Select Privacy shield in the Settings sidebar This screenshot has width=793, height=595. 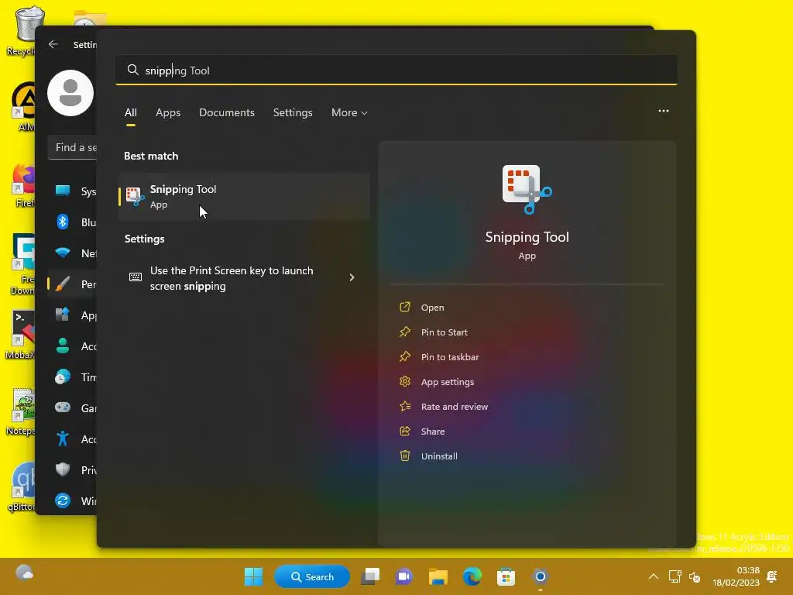pyautogui.click(x=63, y=469)
